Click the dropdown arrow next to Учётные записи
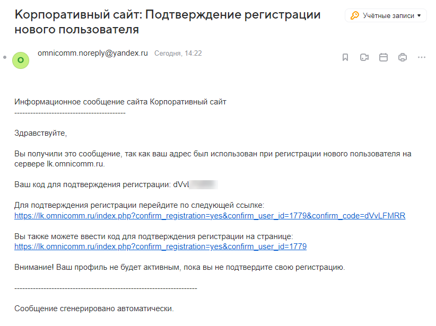The height and width of the screenshot is (326, 436). [419, 15]
